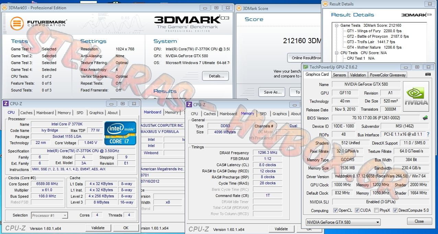Open the PowerColor Giveaway tab
The width and height of the screenshot is (438, 234).
388,75
